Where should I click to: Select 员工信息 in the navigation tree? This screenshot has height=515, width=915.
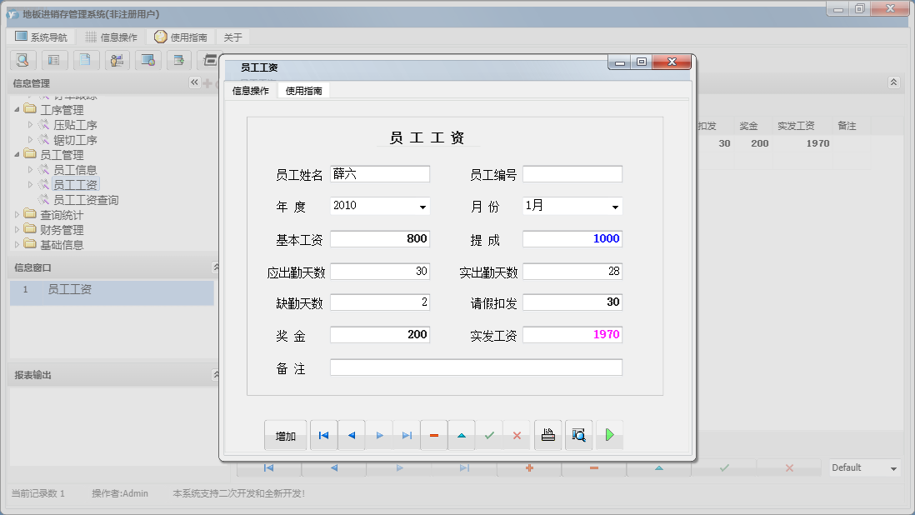pos(75,170)
